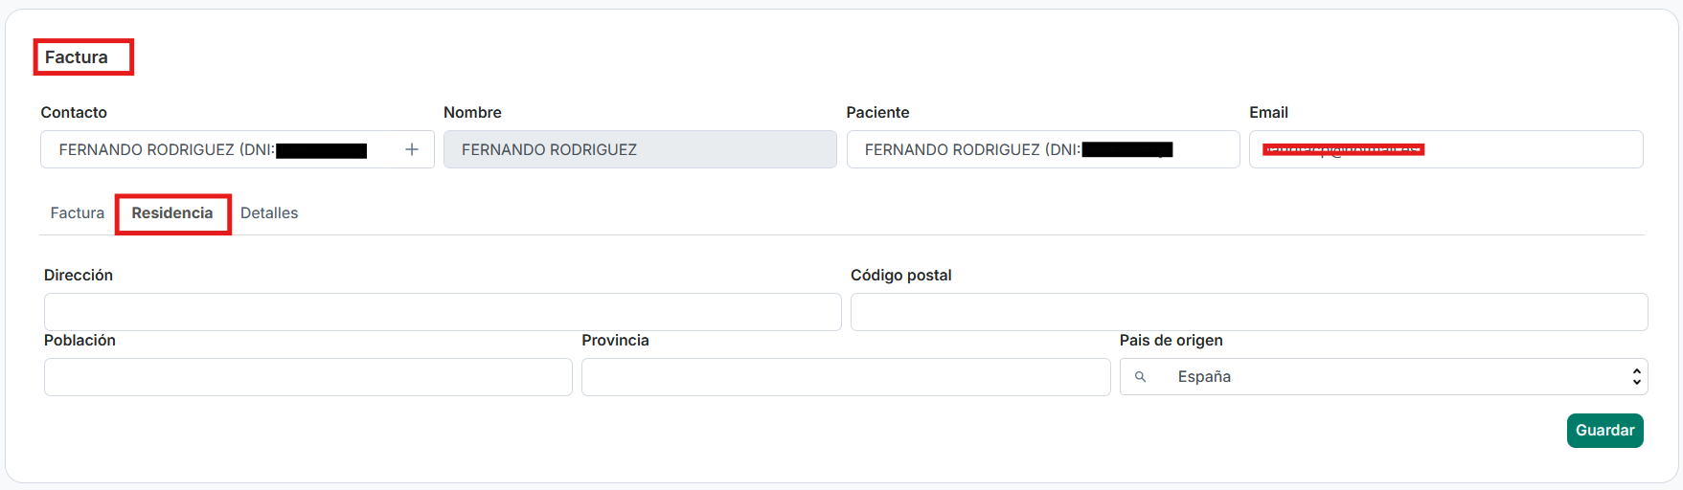Click the greyed Nombre field
The width and height of the screenshot is (1683, 490).
pyautogui.click(x=639, y=149)
